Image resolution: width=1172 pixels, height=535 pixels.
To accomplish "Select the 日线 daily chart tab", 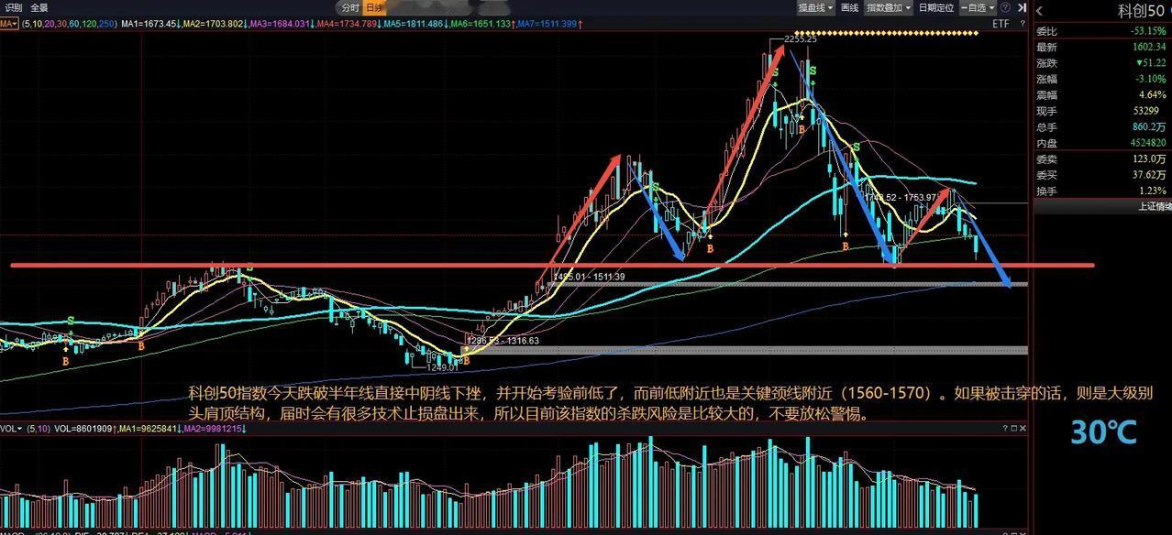I will tap(374, 7).
